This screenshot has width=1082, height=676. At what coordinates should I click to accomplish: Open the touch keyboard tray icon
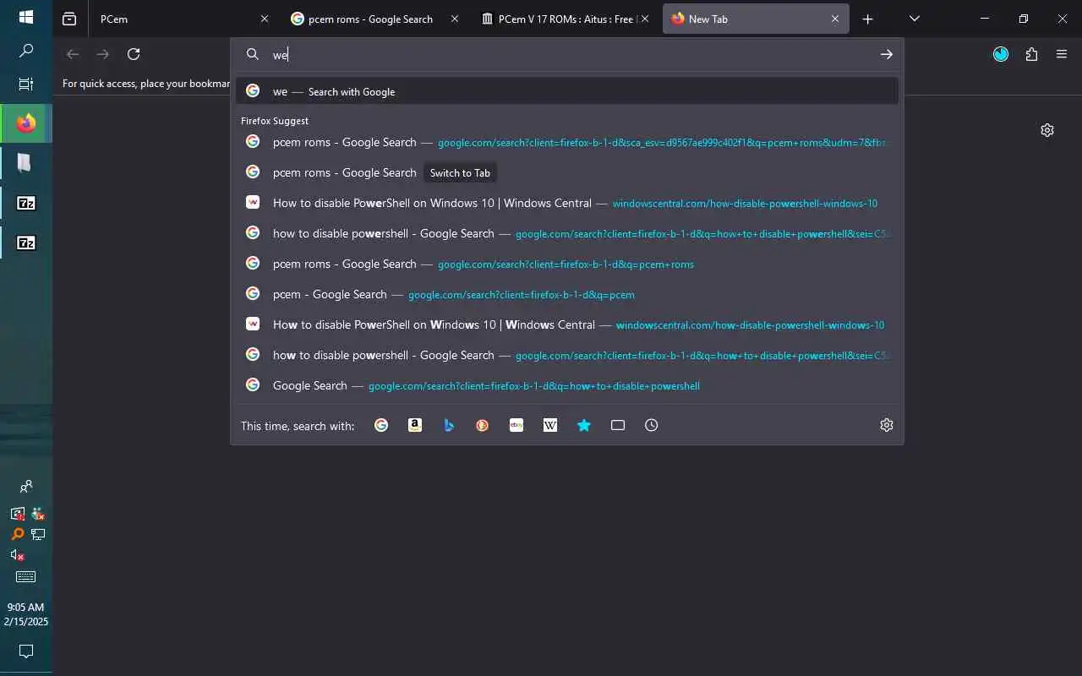[26, 577]
